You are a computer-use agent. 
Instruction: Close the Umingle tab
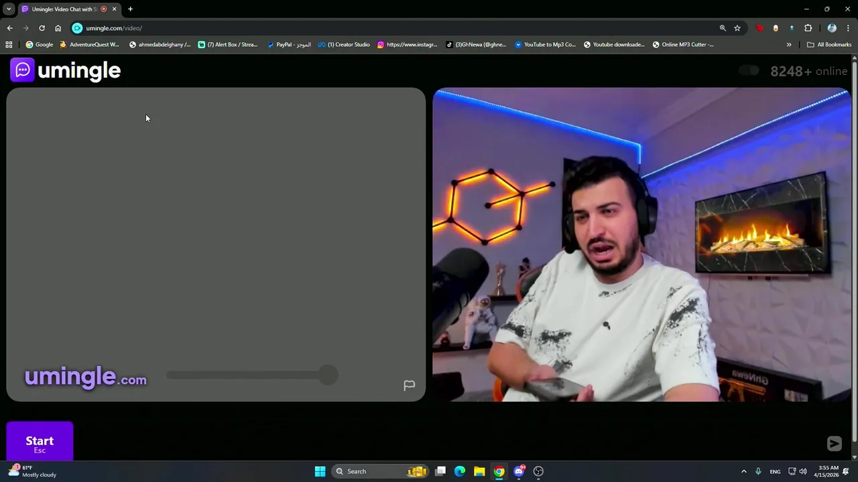coord(114,9)
